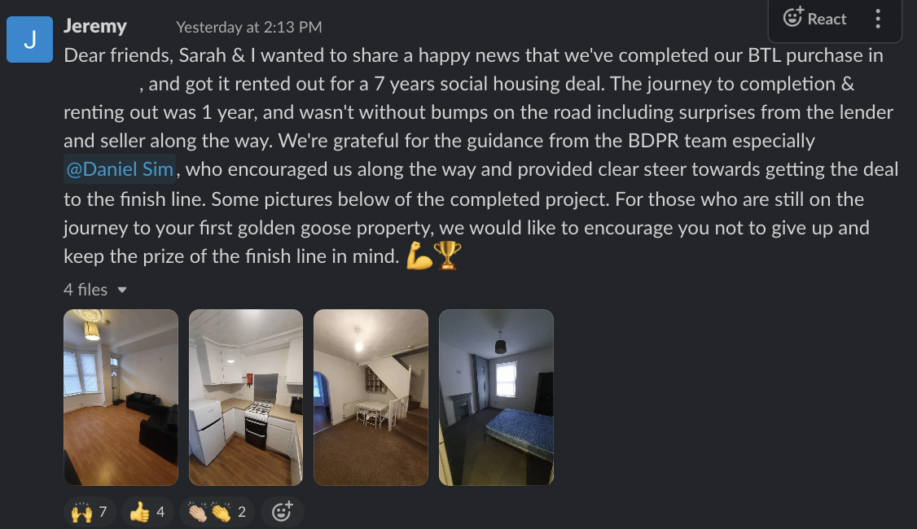
Task: Collapse attachments using the 4 files caret
Action: (x=122, y=290)
